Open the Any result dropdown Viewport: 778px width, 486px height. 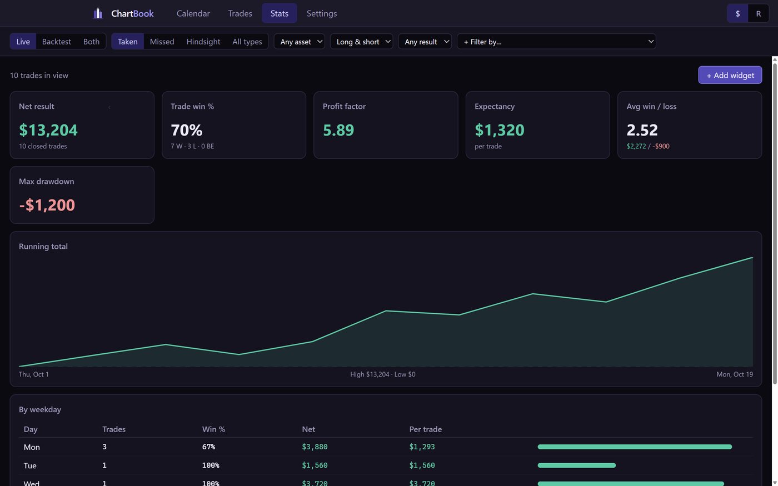point(425,42)
